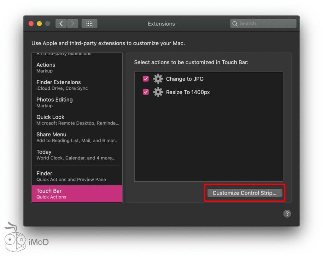Uncheck the Change to JPG checkbox

pyautogui.click(x=146, y=79)
